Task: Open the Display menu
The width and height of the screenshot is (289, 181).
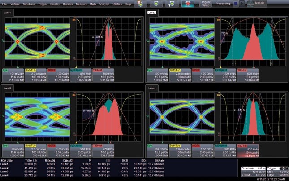Action: click(x=55, y=4)
